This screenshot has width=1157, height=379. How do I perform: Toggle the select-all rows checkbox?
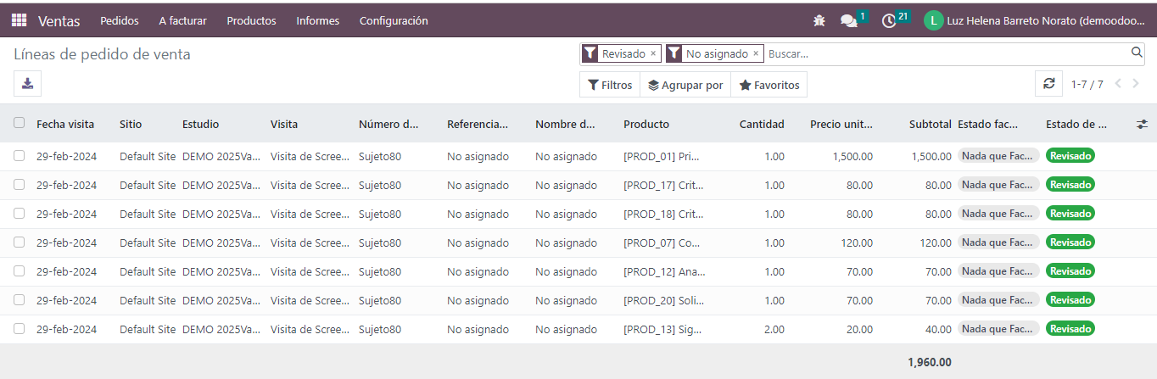tap(19, 123)
